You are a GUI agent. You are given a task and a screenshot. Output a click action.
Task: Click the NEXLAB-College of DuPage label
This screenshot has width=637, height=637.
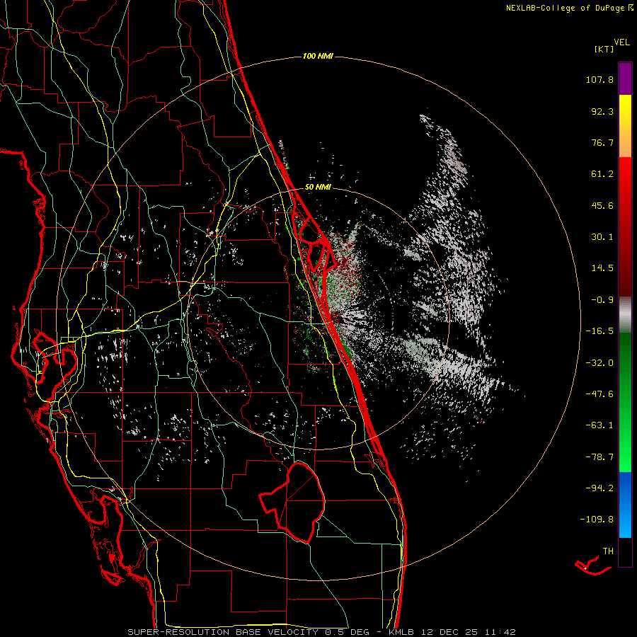tap(566, 8)
